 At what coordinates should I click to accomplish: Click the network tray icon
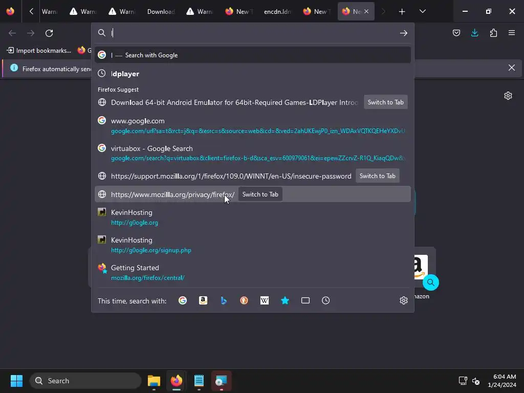tap(463, 381)
